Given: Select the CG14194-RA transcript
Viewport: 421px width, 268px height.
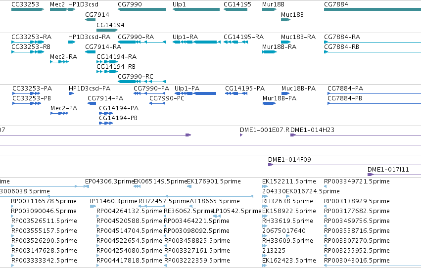Looking at the screenshot, I should click(x=107, y=62).
